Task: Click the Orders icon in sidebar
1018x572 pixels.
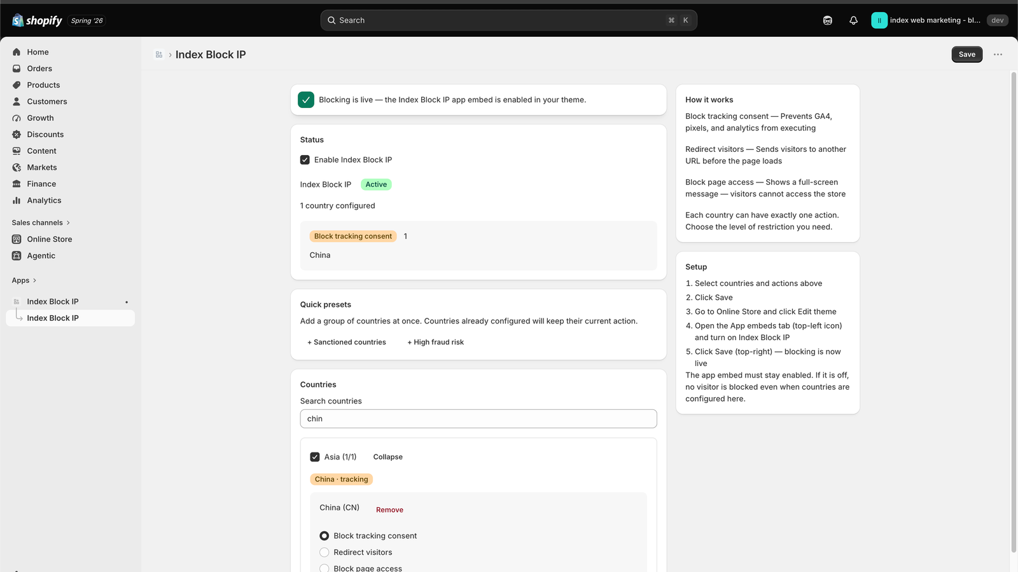Action: coord(17,69)
